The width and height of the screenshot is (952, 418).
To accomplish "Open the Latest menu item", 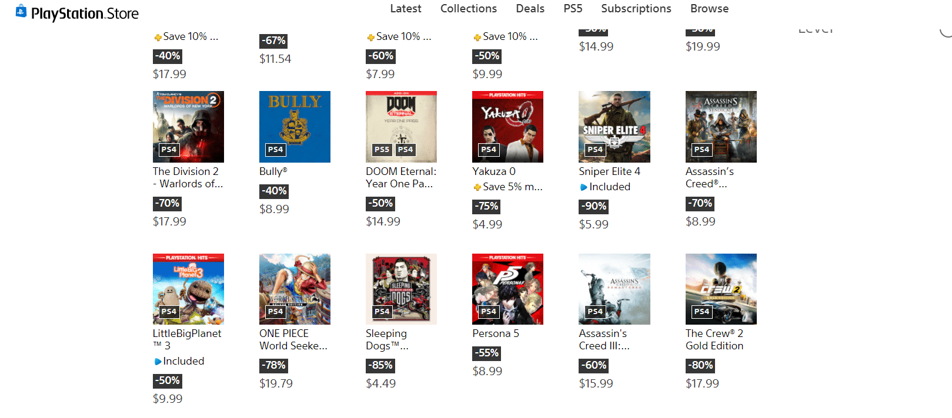I will coord(406,9).
